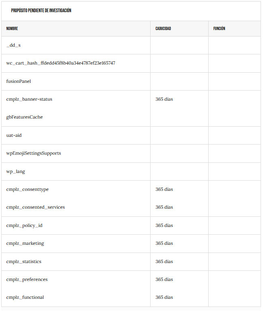This screenshot has height=311, width=263.
Task: Click the Caducidad column header
Action: (x=163, y=29)
